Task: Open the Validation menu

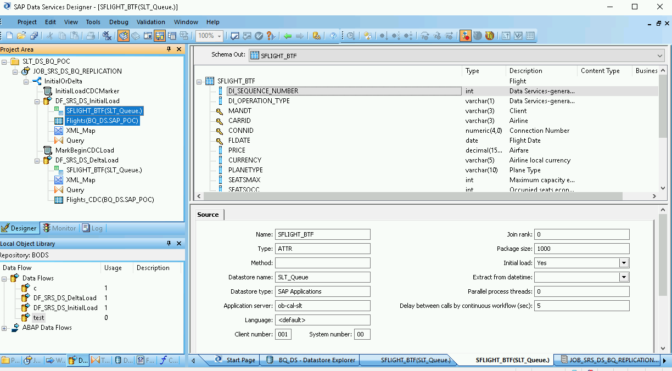Action: tap(150, 22)
